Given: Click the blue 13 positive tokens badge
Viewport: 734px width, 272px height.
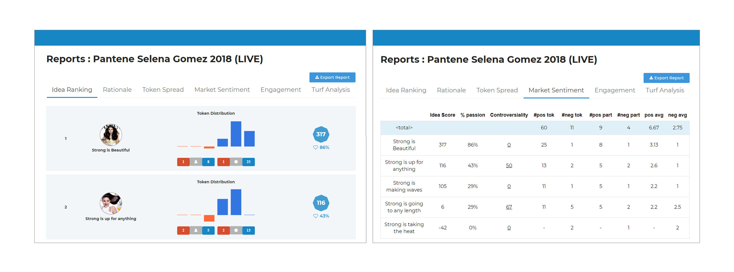Looking at the screenshot, I should point(248,230).
